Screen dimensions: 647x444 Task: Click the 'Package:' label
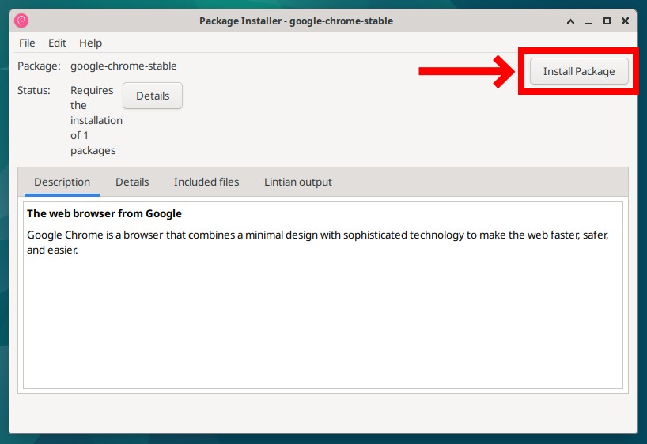(39, 66)
